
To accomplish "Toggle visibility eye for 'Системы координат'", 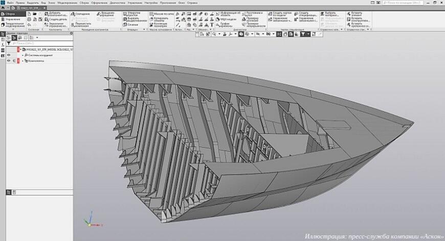I will click(x=9, y=55).
